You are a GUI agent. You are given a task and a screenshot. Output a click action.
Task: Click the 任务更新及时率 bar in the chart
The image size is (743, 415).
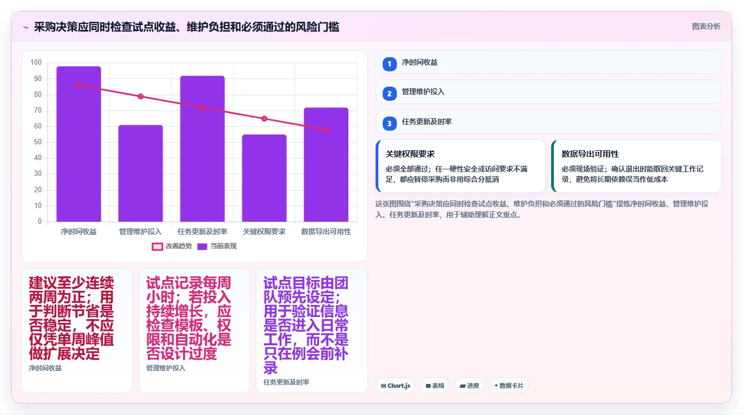(202, 149)
